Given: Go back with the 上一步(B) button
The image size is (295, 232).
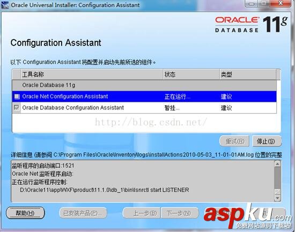Looking at the screenshot, I should 142,213.
